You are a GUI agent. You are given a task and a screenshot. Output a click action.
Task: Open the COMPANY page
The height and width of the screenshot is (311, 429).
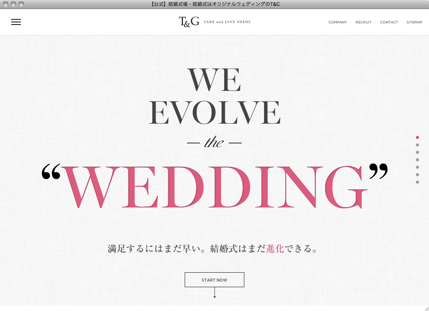337,22
